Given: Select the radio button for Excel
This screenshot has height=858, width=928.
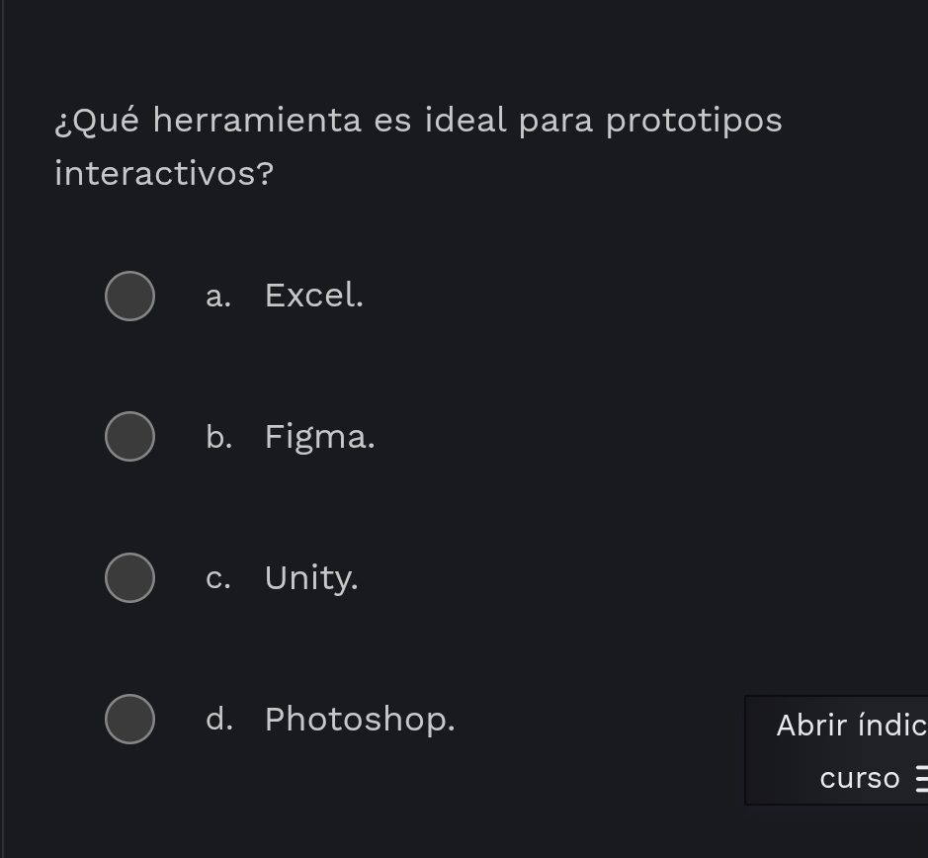Looking at the screenshot, I should pyautogui.click(x=129, y=296).
